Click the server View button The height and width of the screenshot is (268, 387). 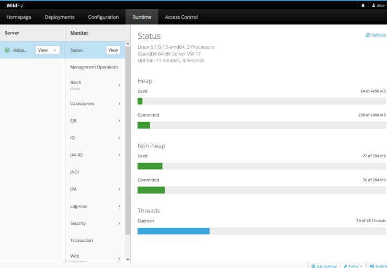pos(43,50)
